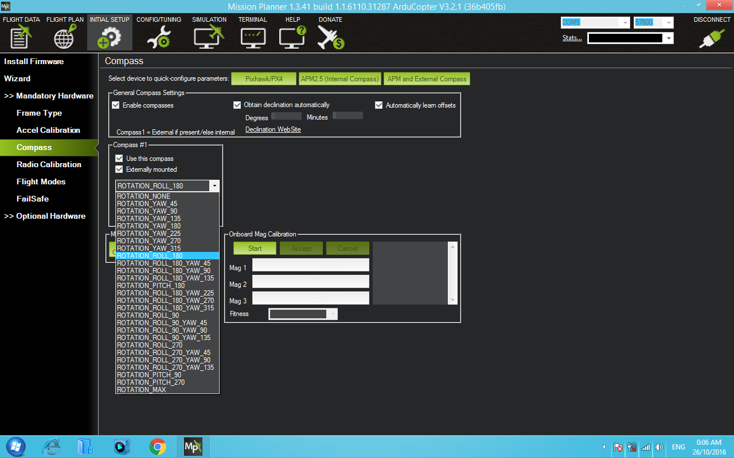Toggle Enable compasses checkbox
Screen dimensions: 734x458
click(116, 105)
